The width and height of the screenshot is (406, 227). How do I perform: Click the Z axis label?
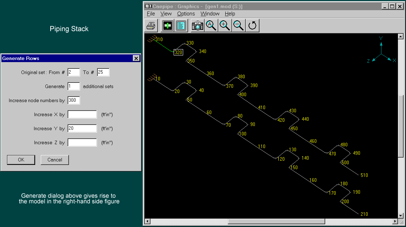point(368,61)
